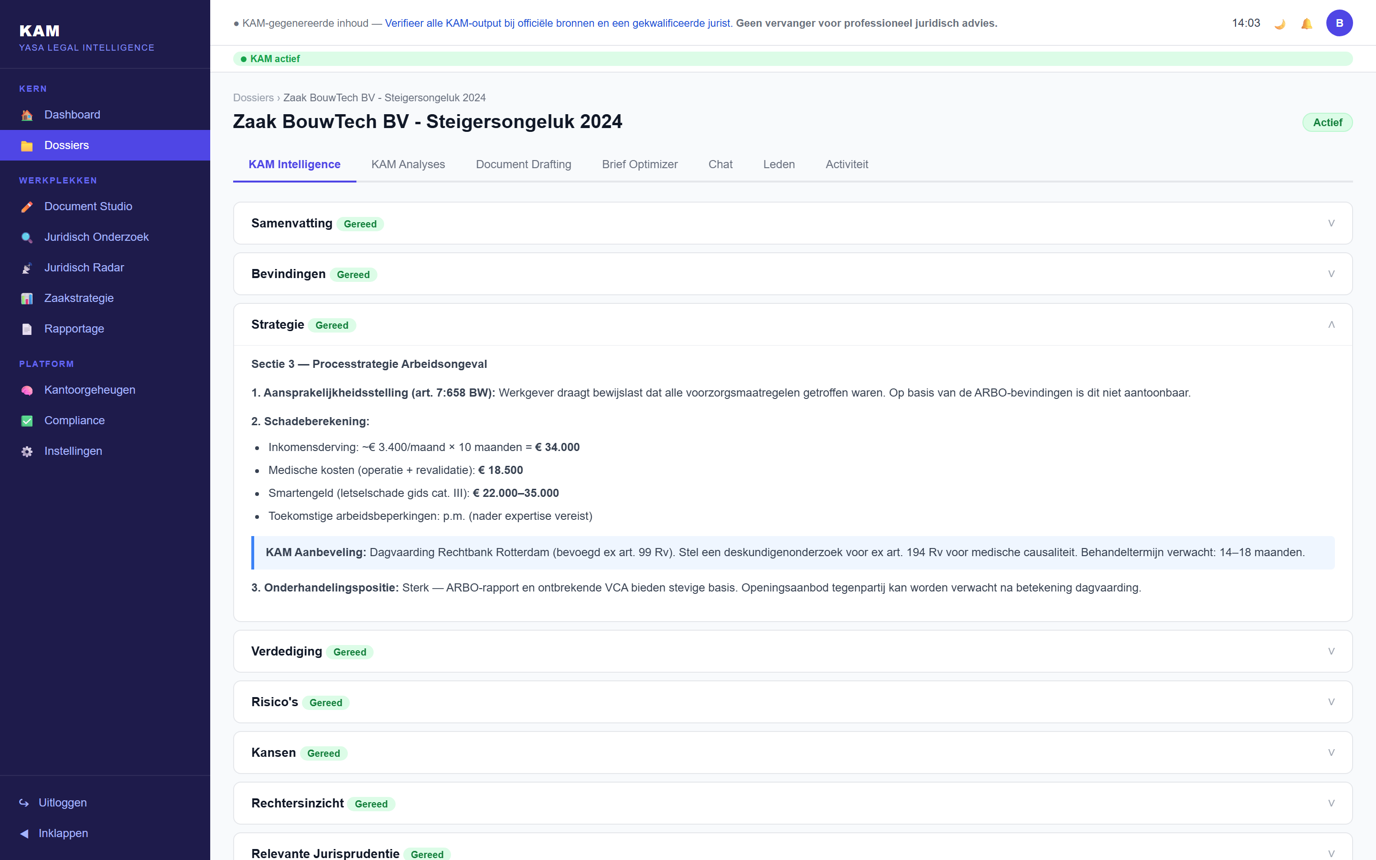The height and width of the screenshot is (860, 1376).
Task: Collapse the Strategie section chevron
Action: (1331, 325)
